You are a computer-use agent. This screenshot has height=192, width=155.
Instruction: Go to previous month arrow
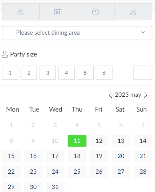click(x=110, y=95)
